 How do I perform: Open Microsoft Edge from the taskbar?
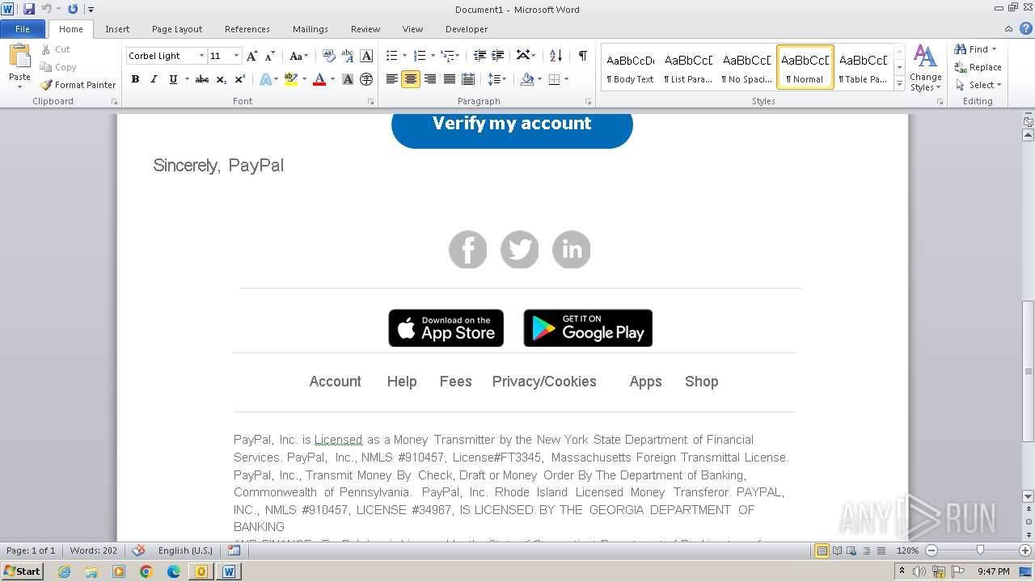(174, 571)
